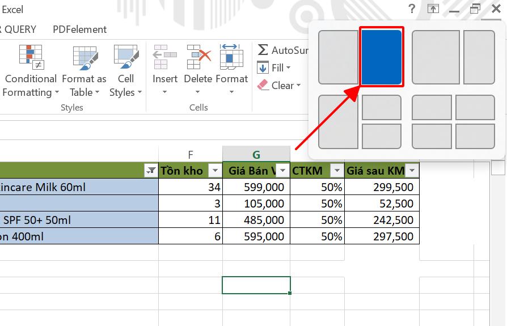Expand the Fill dropdown arrow
This screenshot has width=507, height=326.
(288, 68)
